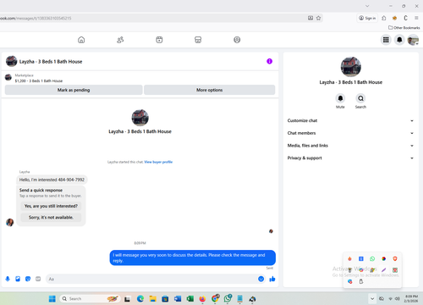Click the reader view icon in address bar
This screenshot has height=305, width=423.
(310, 18)
